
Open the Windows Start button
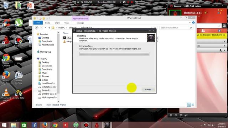pos(4,125)
